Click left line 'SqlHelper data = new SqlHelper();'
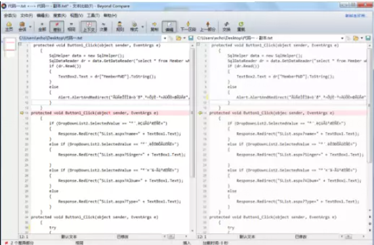374x245 pixels. [x=87, y=56]
